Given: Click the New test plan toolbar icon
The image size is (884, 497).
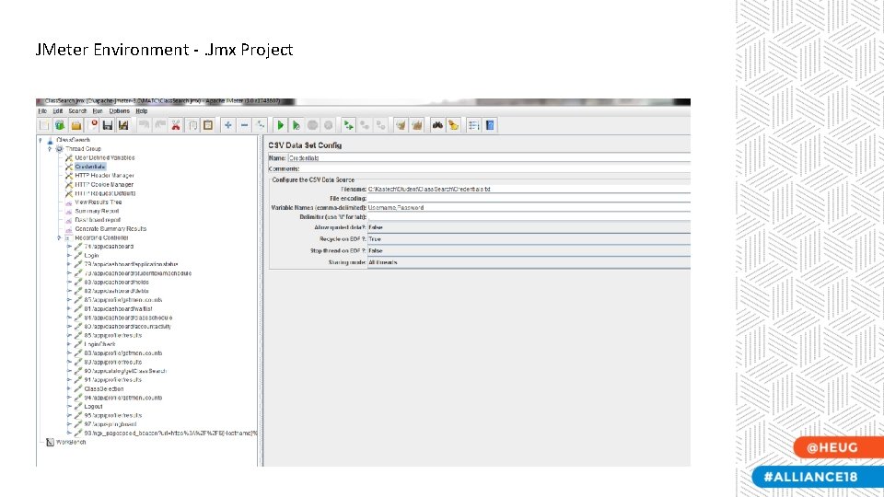Looking at the screenshot, I should tap(44, 125).
